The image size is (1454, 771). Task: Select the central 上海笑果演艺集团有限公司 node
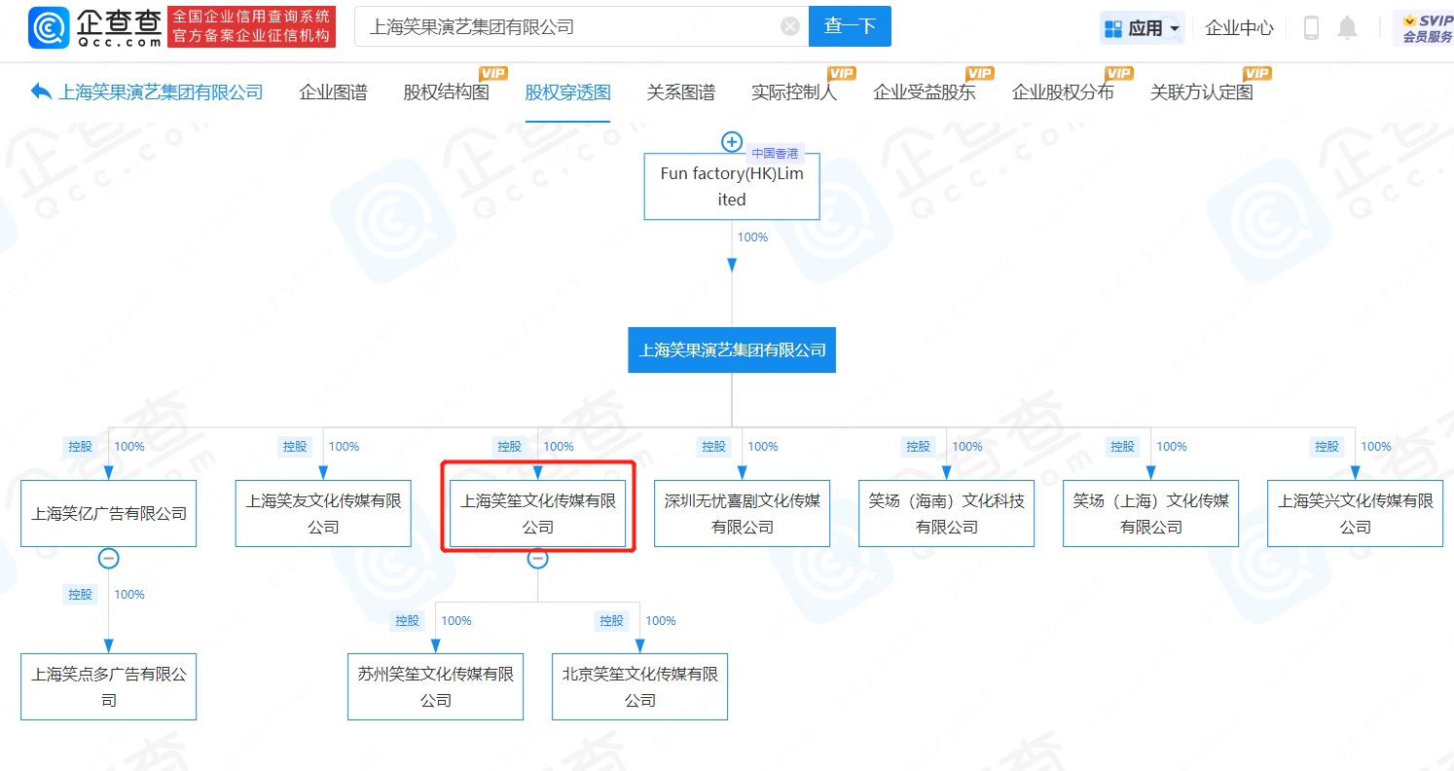[x=732, y=349]
